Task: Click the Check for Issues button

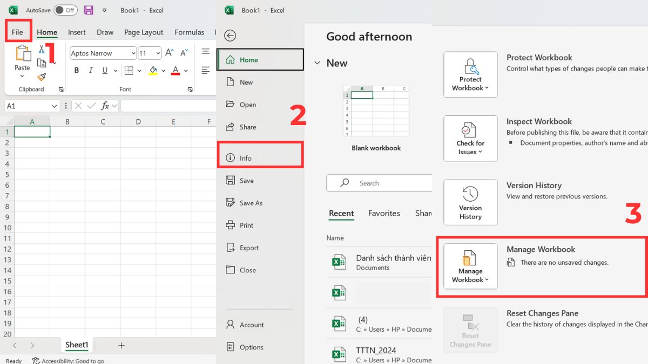Action: (x=470, y=139)
